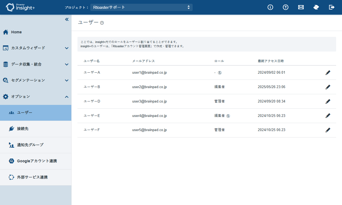The width and height of the screenshot is (342, 205).
Task: Open 外部サービス連携 menu item
Action: pos(36,177)
